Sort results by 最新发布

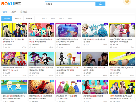pyautogui.click(x=18, y=18)
